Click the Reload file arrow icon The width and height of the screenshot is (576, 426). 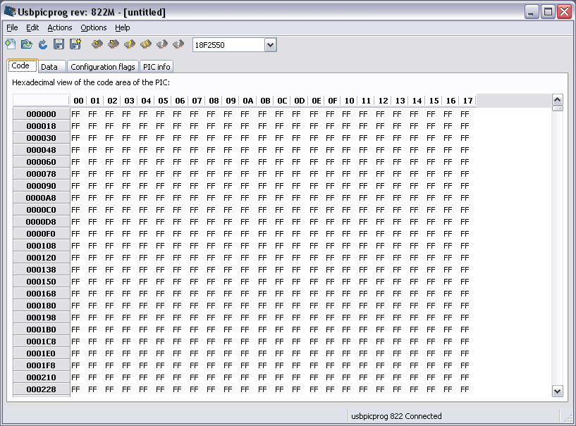43,45
